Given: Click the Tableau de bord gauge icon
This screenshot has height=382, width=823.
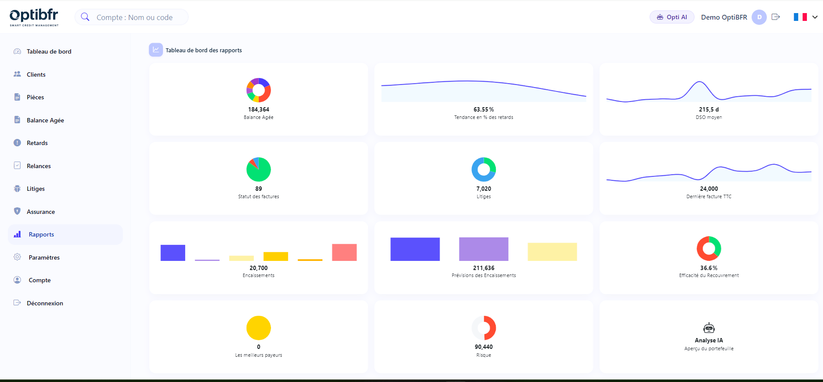Looking at the screenshot, I should (x=17, y=51).
